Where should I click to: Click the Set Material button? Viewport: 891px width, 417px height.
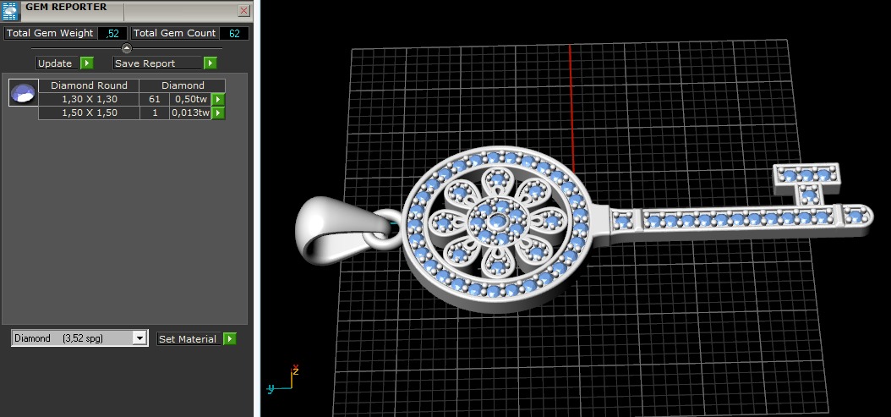pyautogui.click(x=188, y=339)
